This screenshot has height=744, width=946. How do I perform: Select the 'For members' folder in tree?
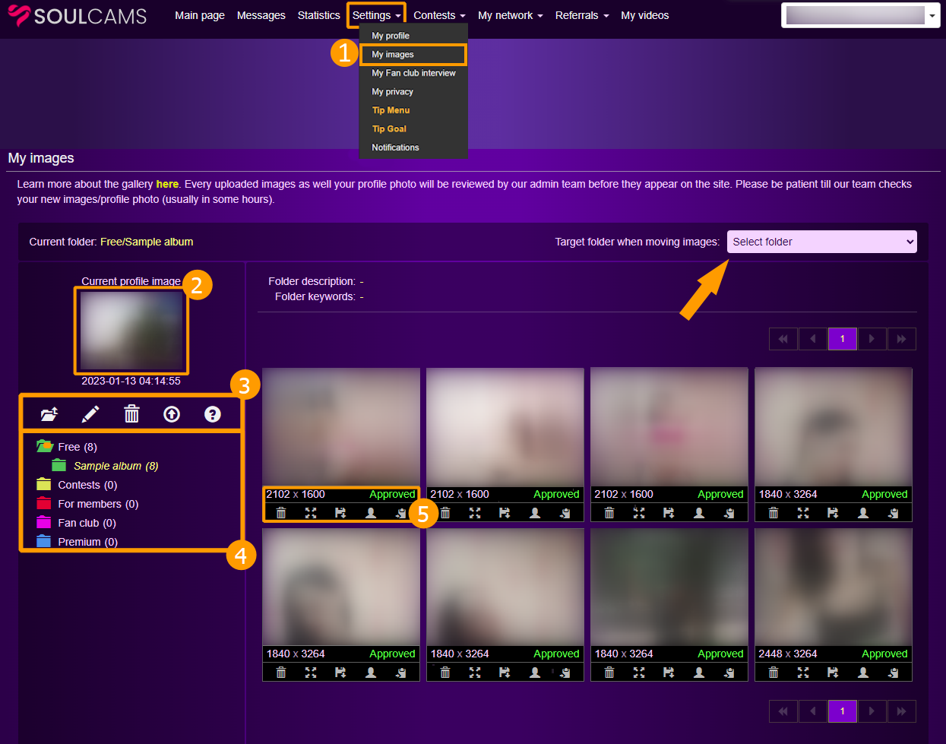(97, 504)
